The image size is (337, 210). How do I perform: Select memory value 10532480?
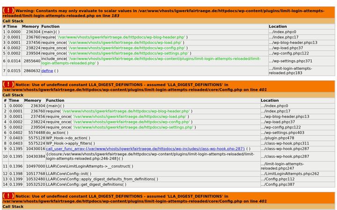pyautogui.click(x=36, y=179)
